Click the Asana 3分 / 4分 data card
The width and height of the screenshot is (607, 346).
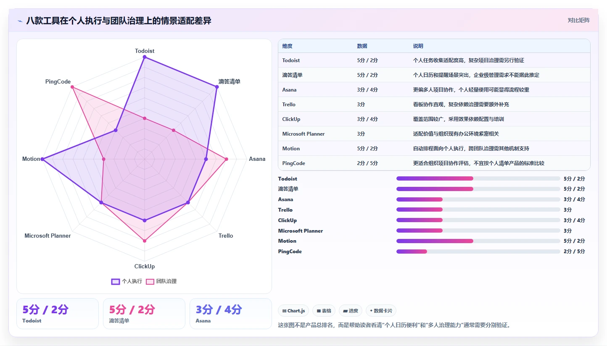click(231, 314)
